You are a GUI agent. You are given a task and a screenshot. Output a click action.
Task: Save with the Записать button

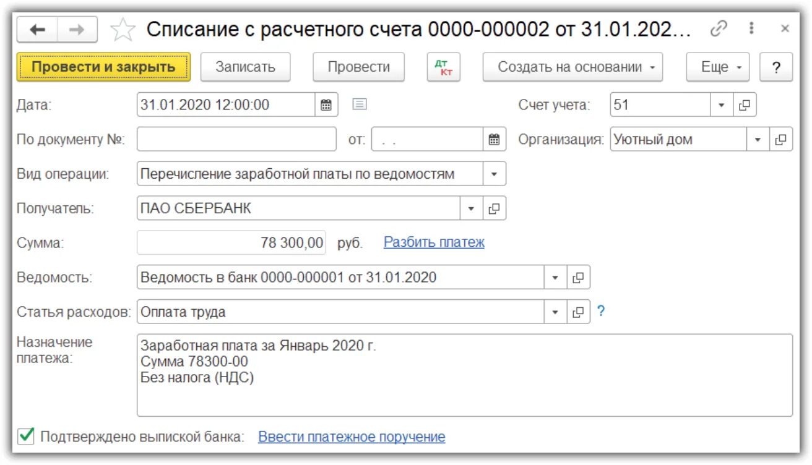(245, 67)
